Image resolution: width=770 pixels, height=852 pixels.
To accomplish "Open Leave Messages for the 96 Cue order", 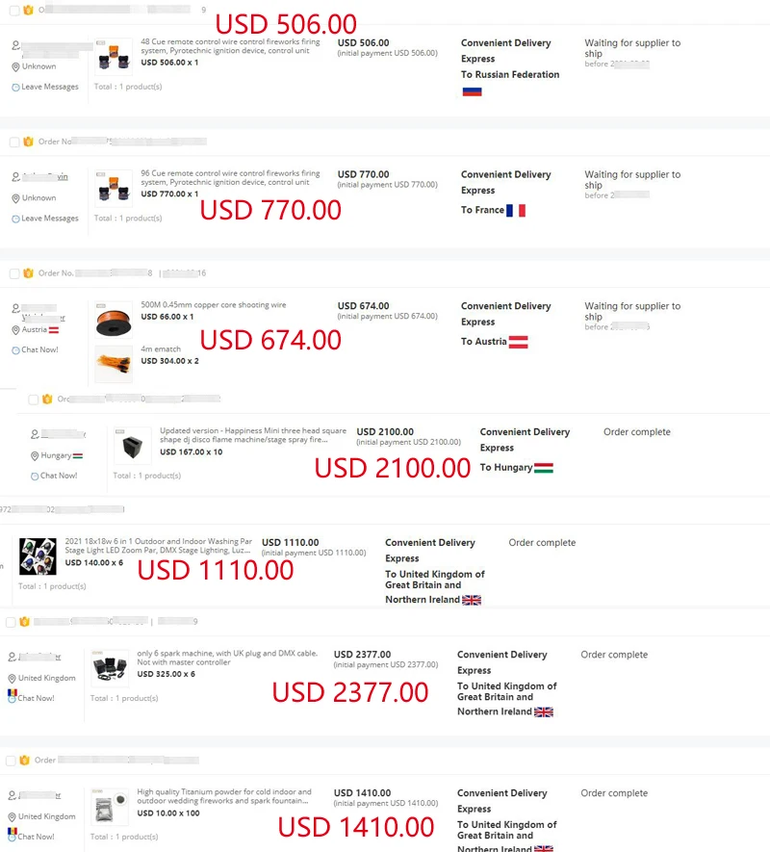I will pos(50,219).
